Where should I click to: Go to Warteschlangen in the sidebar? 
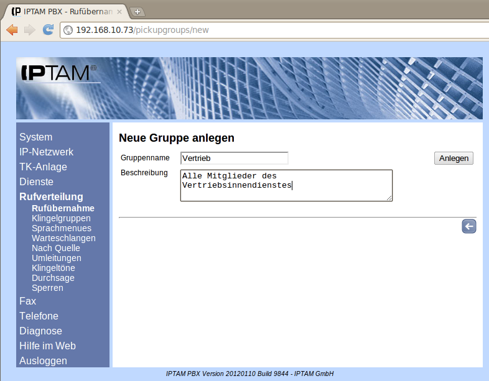click(x=63, y=238)
